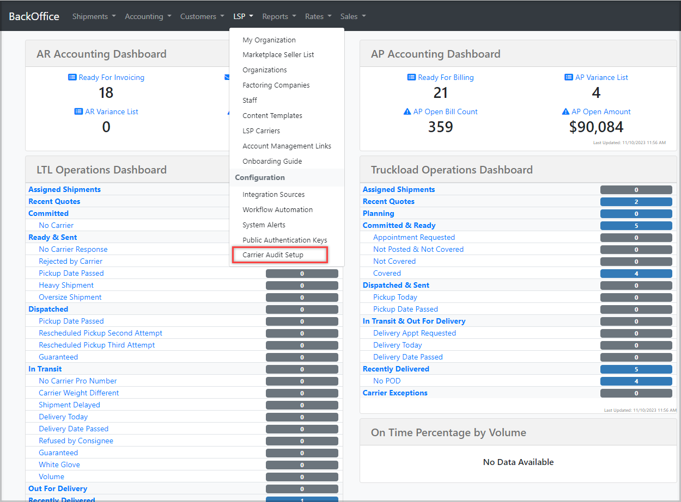The image size is (681, 502).
Task: Open the Sales dropdown menu
Action: (352, 16)
